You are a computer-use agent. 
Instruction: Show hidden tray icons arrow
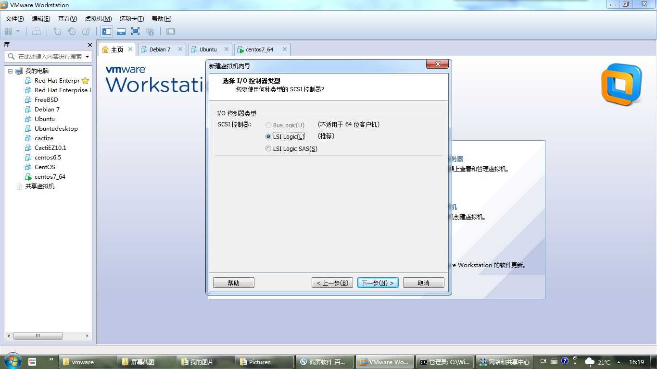pos(619,362)
